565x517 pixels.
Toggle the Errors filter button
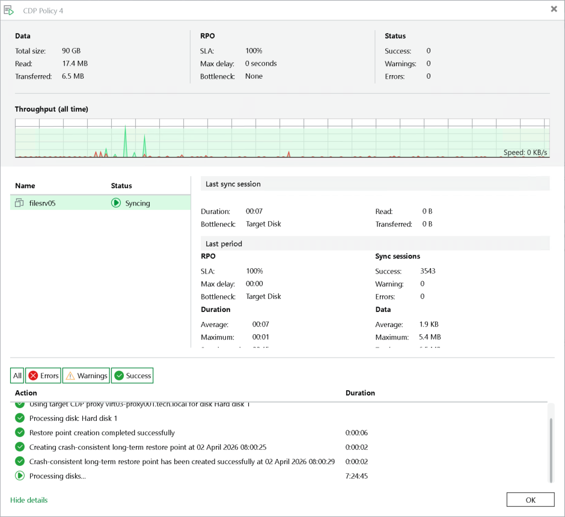43,375
